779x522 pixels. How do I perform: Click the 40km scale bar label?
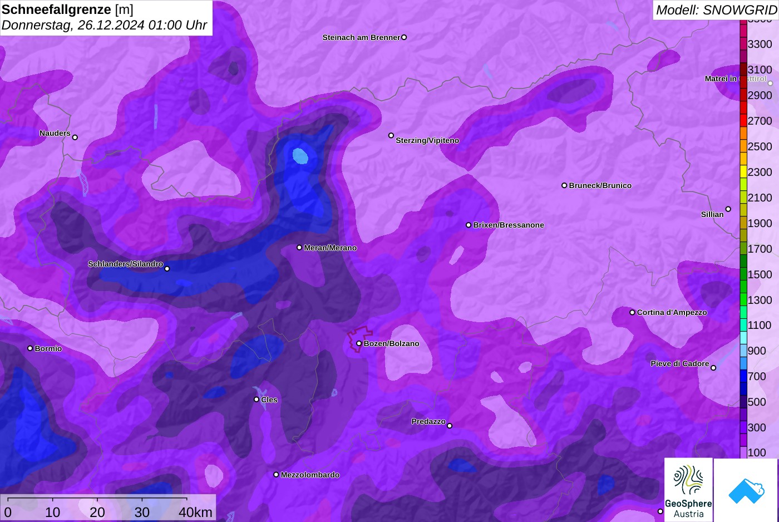195,512
